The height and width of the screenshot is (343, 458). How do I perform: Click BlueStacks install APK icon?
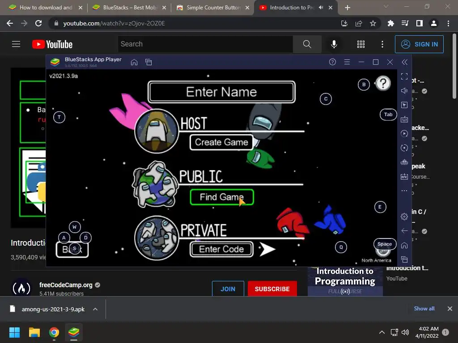(404, 176)
